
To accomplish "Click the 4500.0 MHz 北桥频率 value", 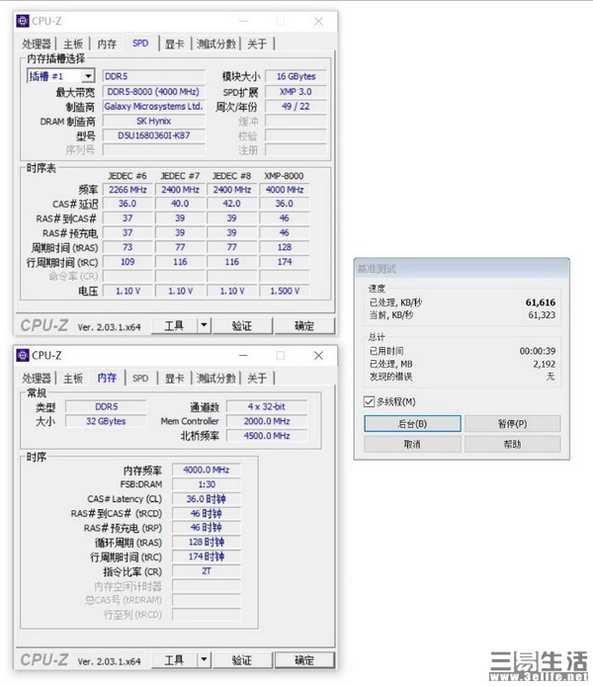I will [267, 436].
